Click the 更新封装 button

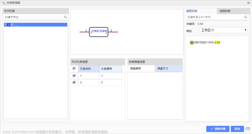tap(218, 129)
